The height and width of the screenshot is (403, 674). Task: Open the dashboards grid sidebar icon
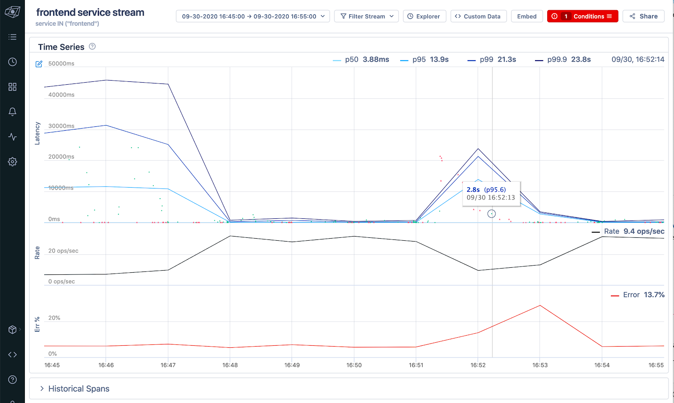point(12,87)
